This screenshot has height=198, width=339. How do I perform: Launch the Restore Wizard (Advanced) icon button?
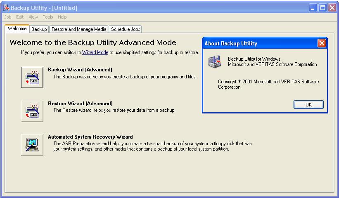pos(32,111)
